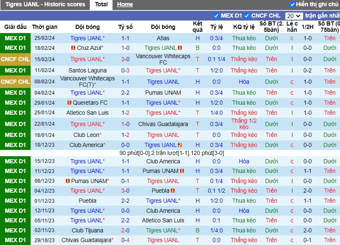Click the 1-1 score for 25/02/24 match

tap(126, 38)
